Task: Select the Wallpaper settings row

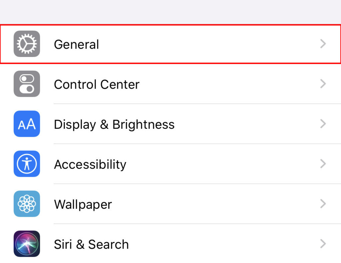Action: [x=83, y=204]
